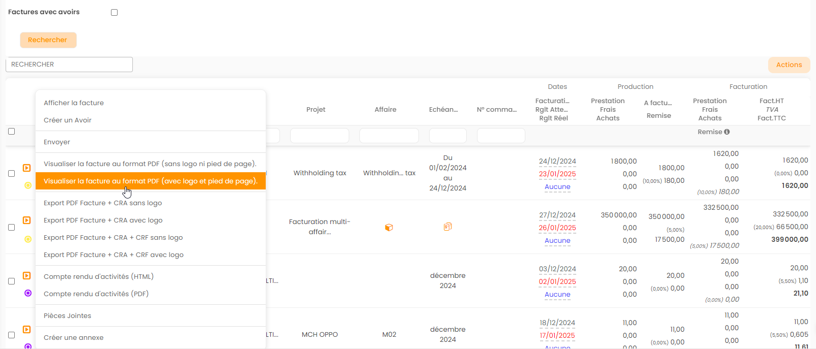Select the Withholding tax invoice row checkbox

point(11,174)
